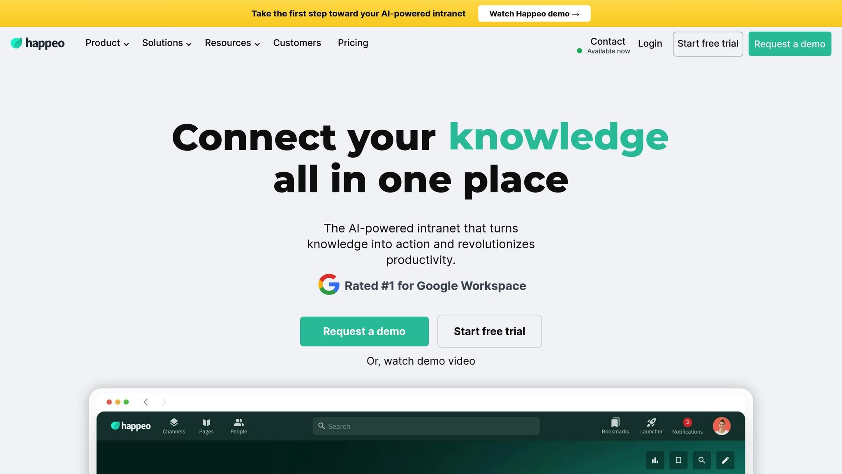Click the Happeo logo inside the app preview
Viewport: 842px width, 474px height.
pyautogui.click(x=131, y=426)
